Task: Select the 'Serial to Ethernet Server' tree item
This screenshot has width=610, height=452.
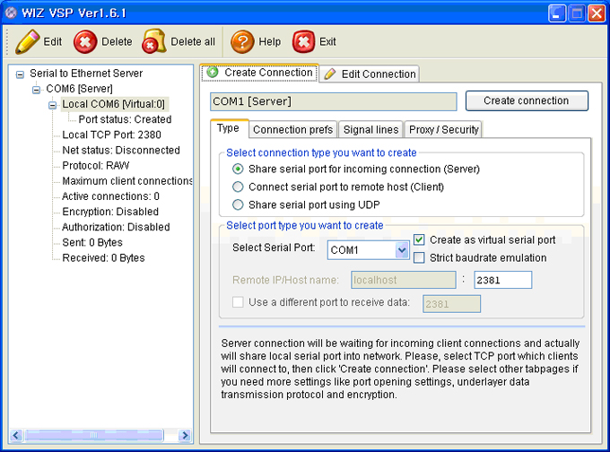Action: [x=86, y=74]
